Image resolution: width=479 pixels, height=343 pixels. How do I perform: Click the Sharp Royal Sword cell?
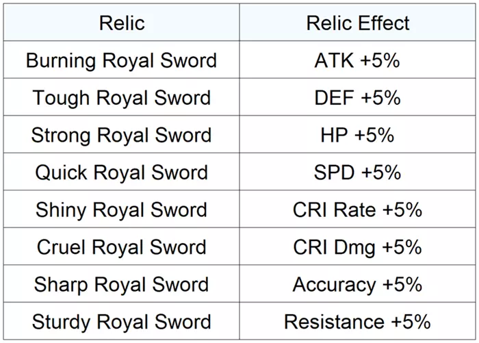tap(122, 284)
